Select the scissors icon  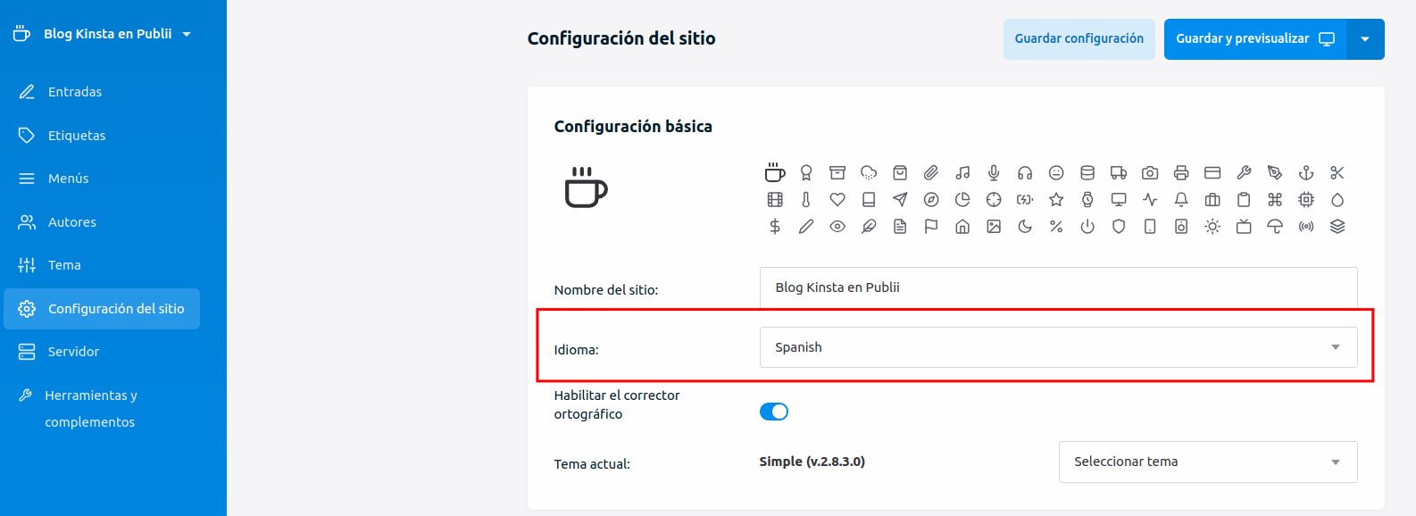[1337, 173]
